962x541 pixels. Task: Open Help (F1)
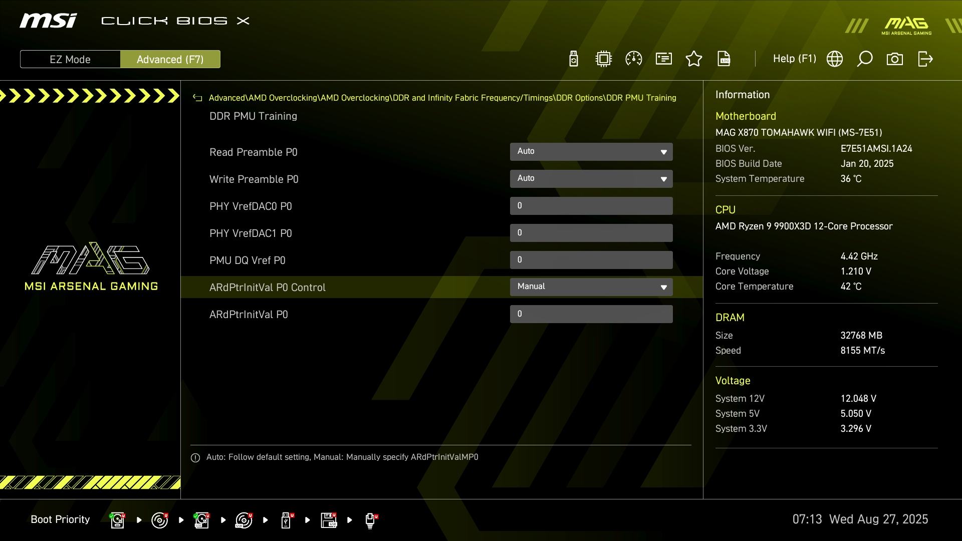tap(794, 59)
